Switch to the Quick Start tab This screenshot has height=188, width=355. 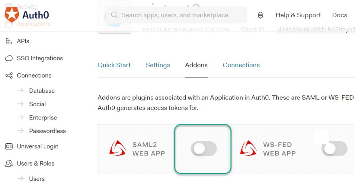coord(114,65)
